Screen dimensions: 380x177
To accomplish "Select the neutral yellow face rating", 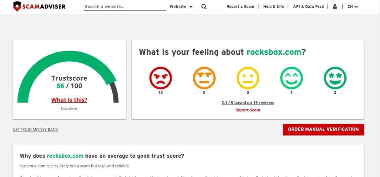I will [248, 78].
